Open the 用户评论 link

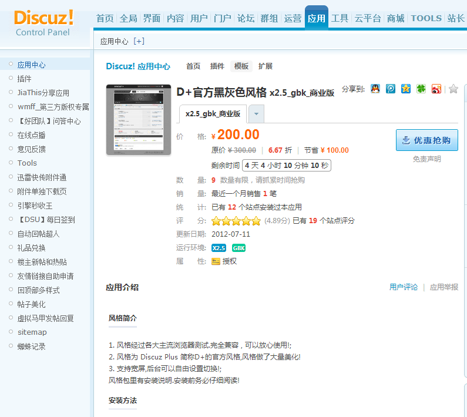tap(403, 287)
